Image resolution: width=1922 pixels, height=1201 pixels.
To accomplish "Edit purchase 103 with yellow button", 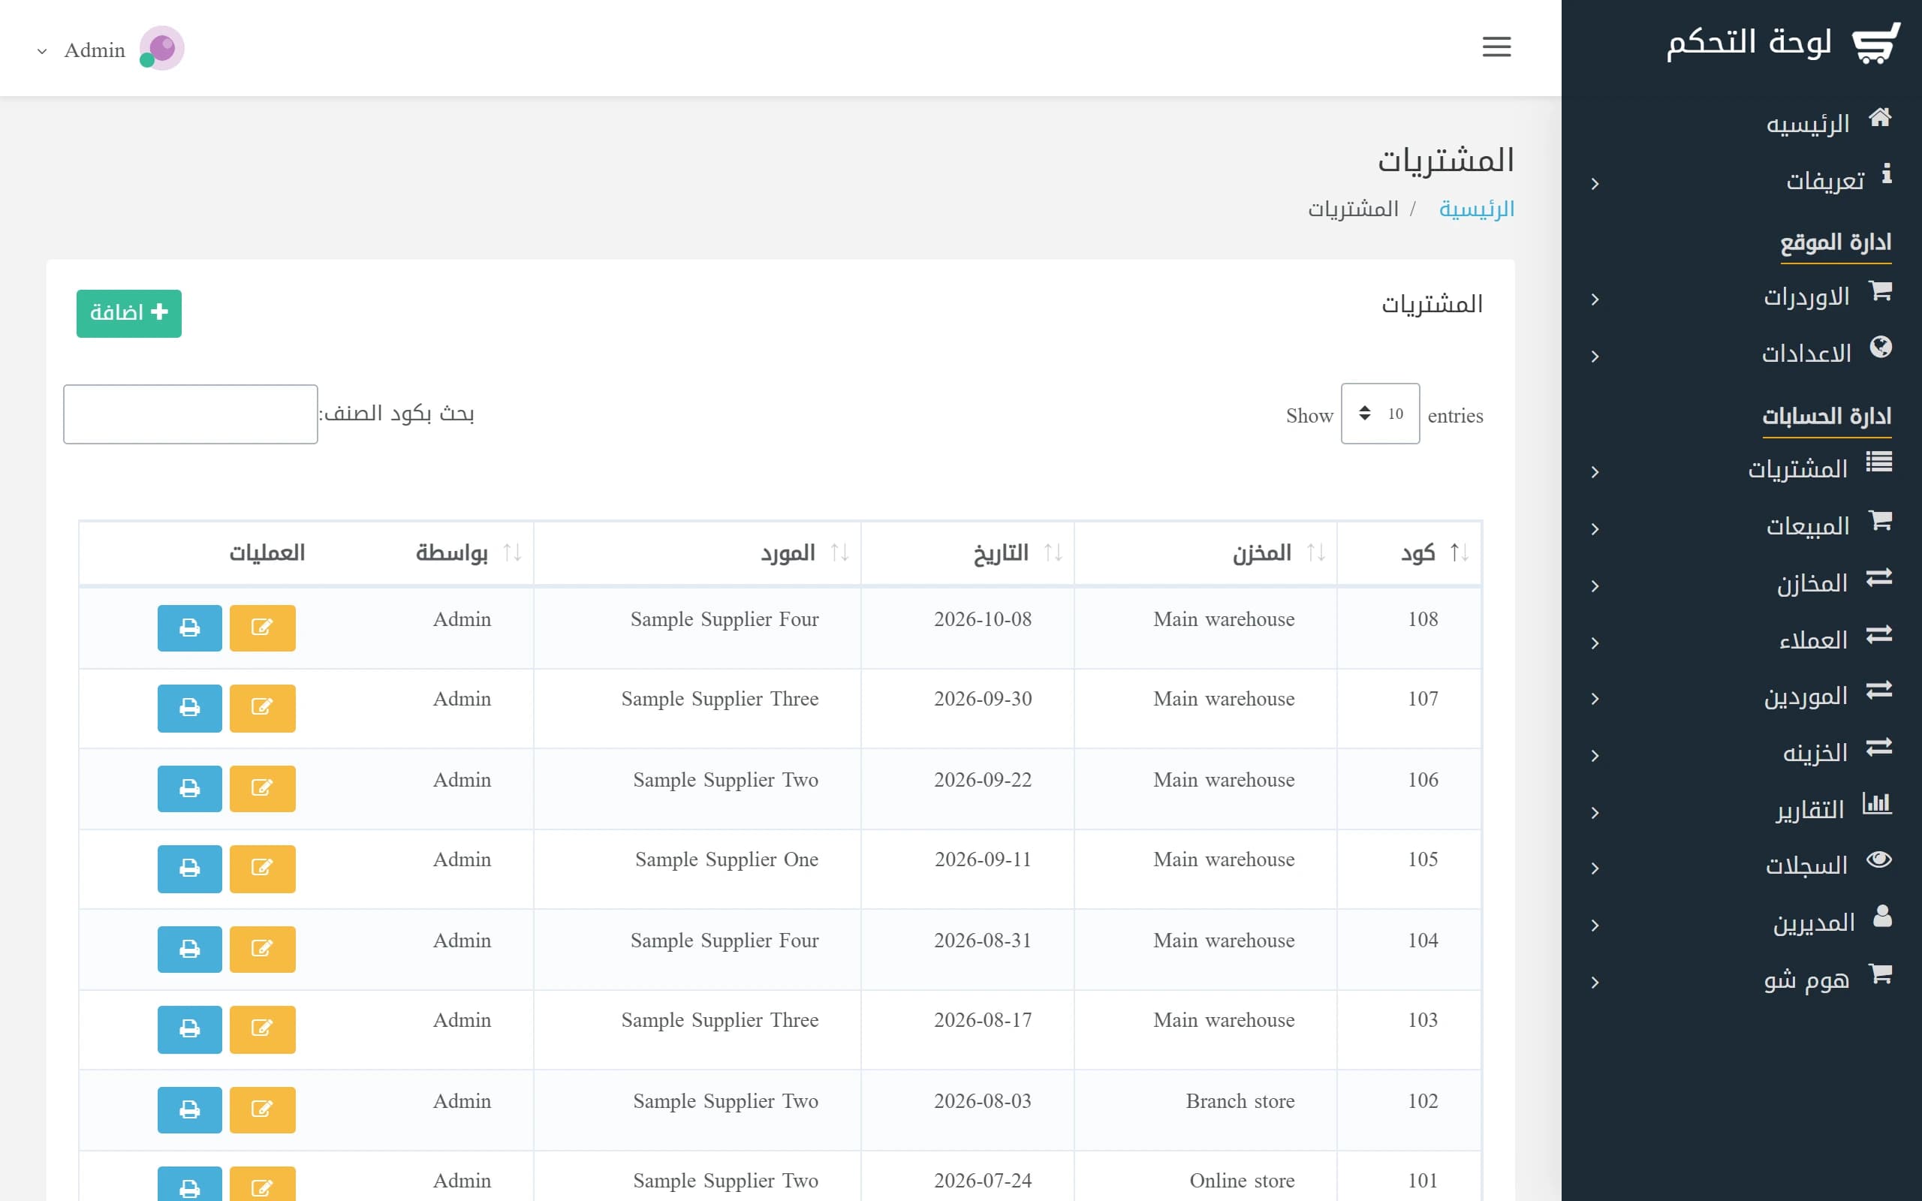I will (262, 1029).
